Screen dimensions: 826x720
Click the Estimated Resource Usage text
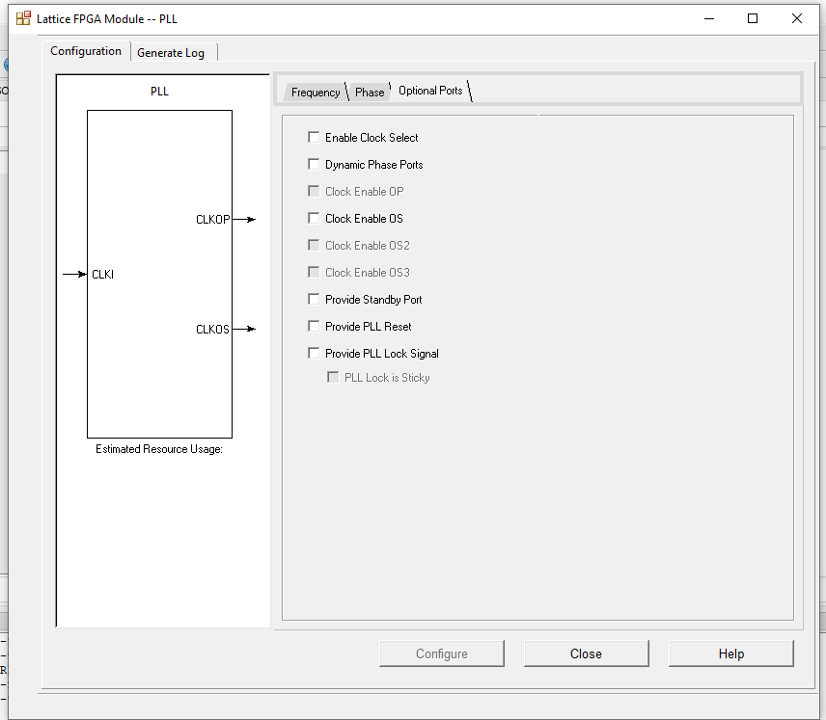point(159,449)
